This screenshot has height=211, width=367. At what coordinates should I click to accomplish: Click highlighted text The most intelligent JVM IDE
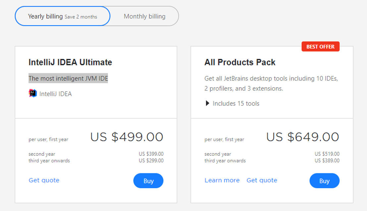68,78
